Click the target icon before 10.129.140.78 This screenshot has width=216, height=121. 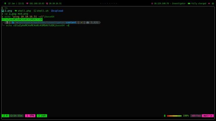(152, 4)
